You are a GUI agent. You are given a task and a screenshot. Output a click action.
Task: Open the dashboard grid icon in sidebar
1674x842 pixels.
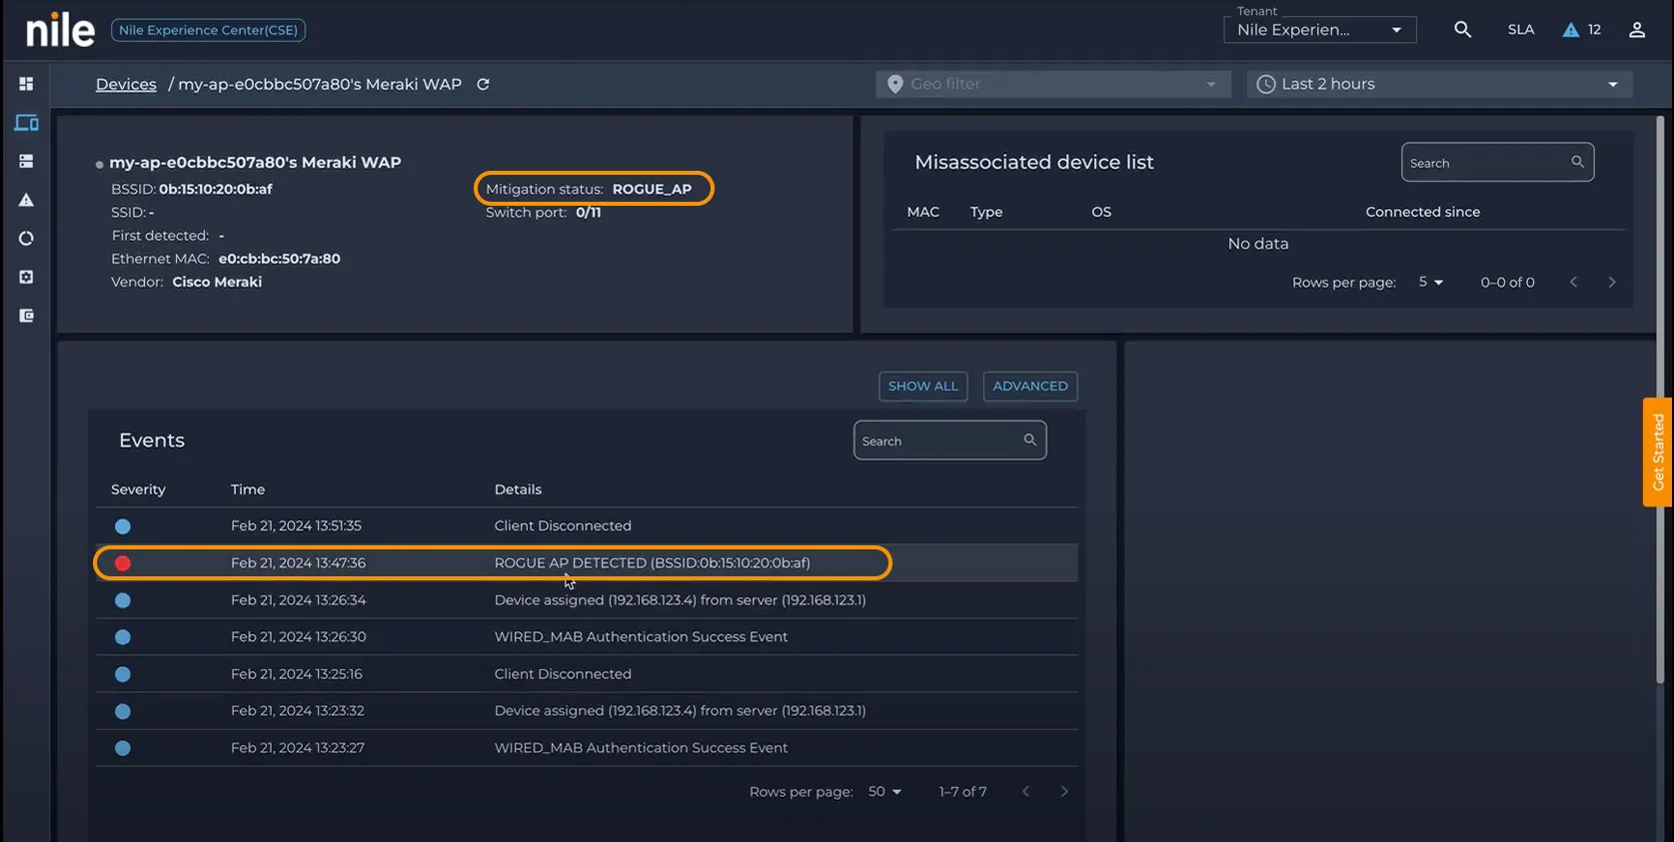point(26,84)
